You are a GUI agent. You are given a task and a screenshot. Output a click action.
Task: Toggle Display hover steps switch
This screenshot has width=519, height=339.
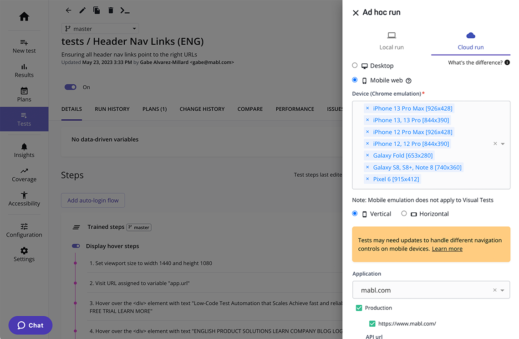pyautogui.click(x=76, y=246)
